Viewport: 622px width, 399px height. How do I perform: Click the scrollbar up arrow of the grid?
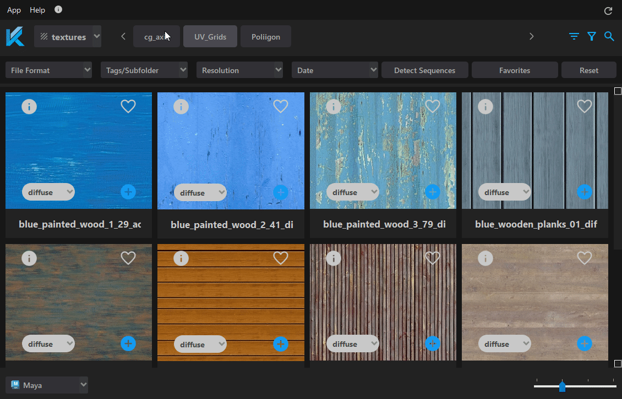(x=618, y=91)
